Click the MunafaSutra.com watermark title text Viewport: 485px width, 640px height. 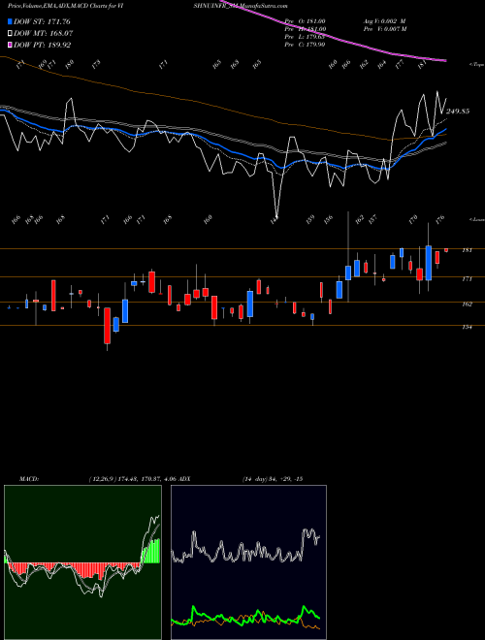[263, 6]
